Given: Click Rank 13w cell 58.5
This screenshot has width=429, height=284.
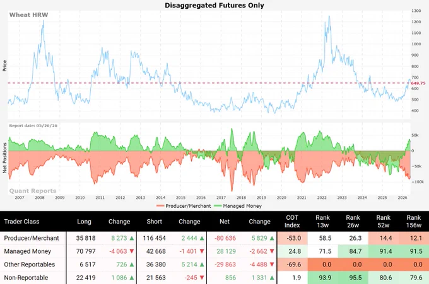Looking at the screenshot, I should coord(323,238).
